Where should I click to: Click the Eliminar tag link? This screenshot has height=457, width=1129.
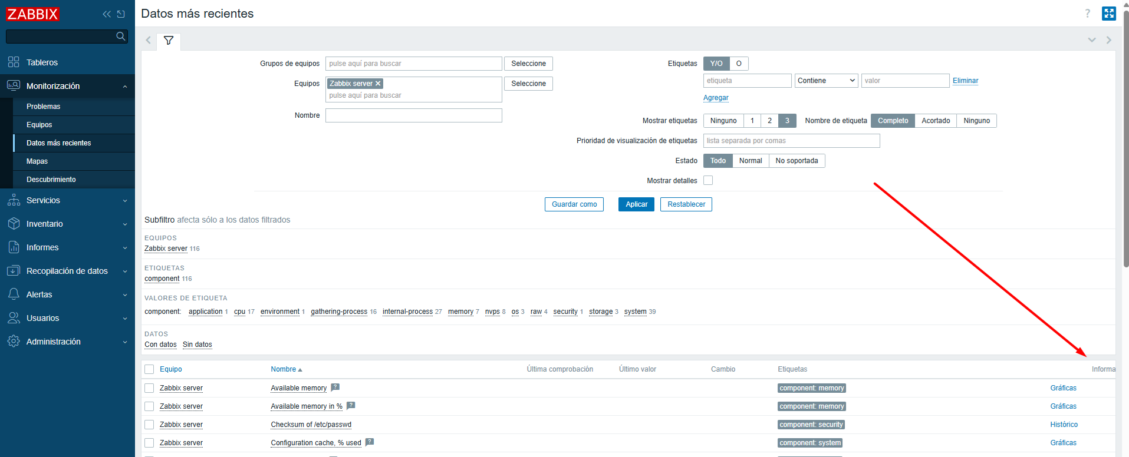965,81
